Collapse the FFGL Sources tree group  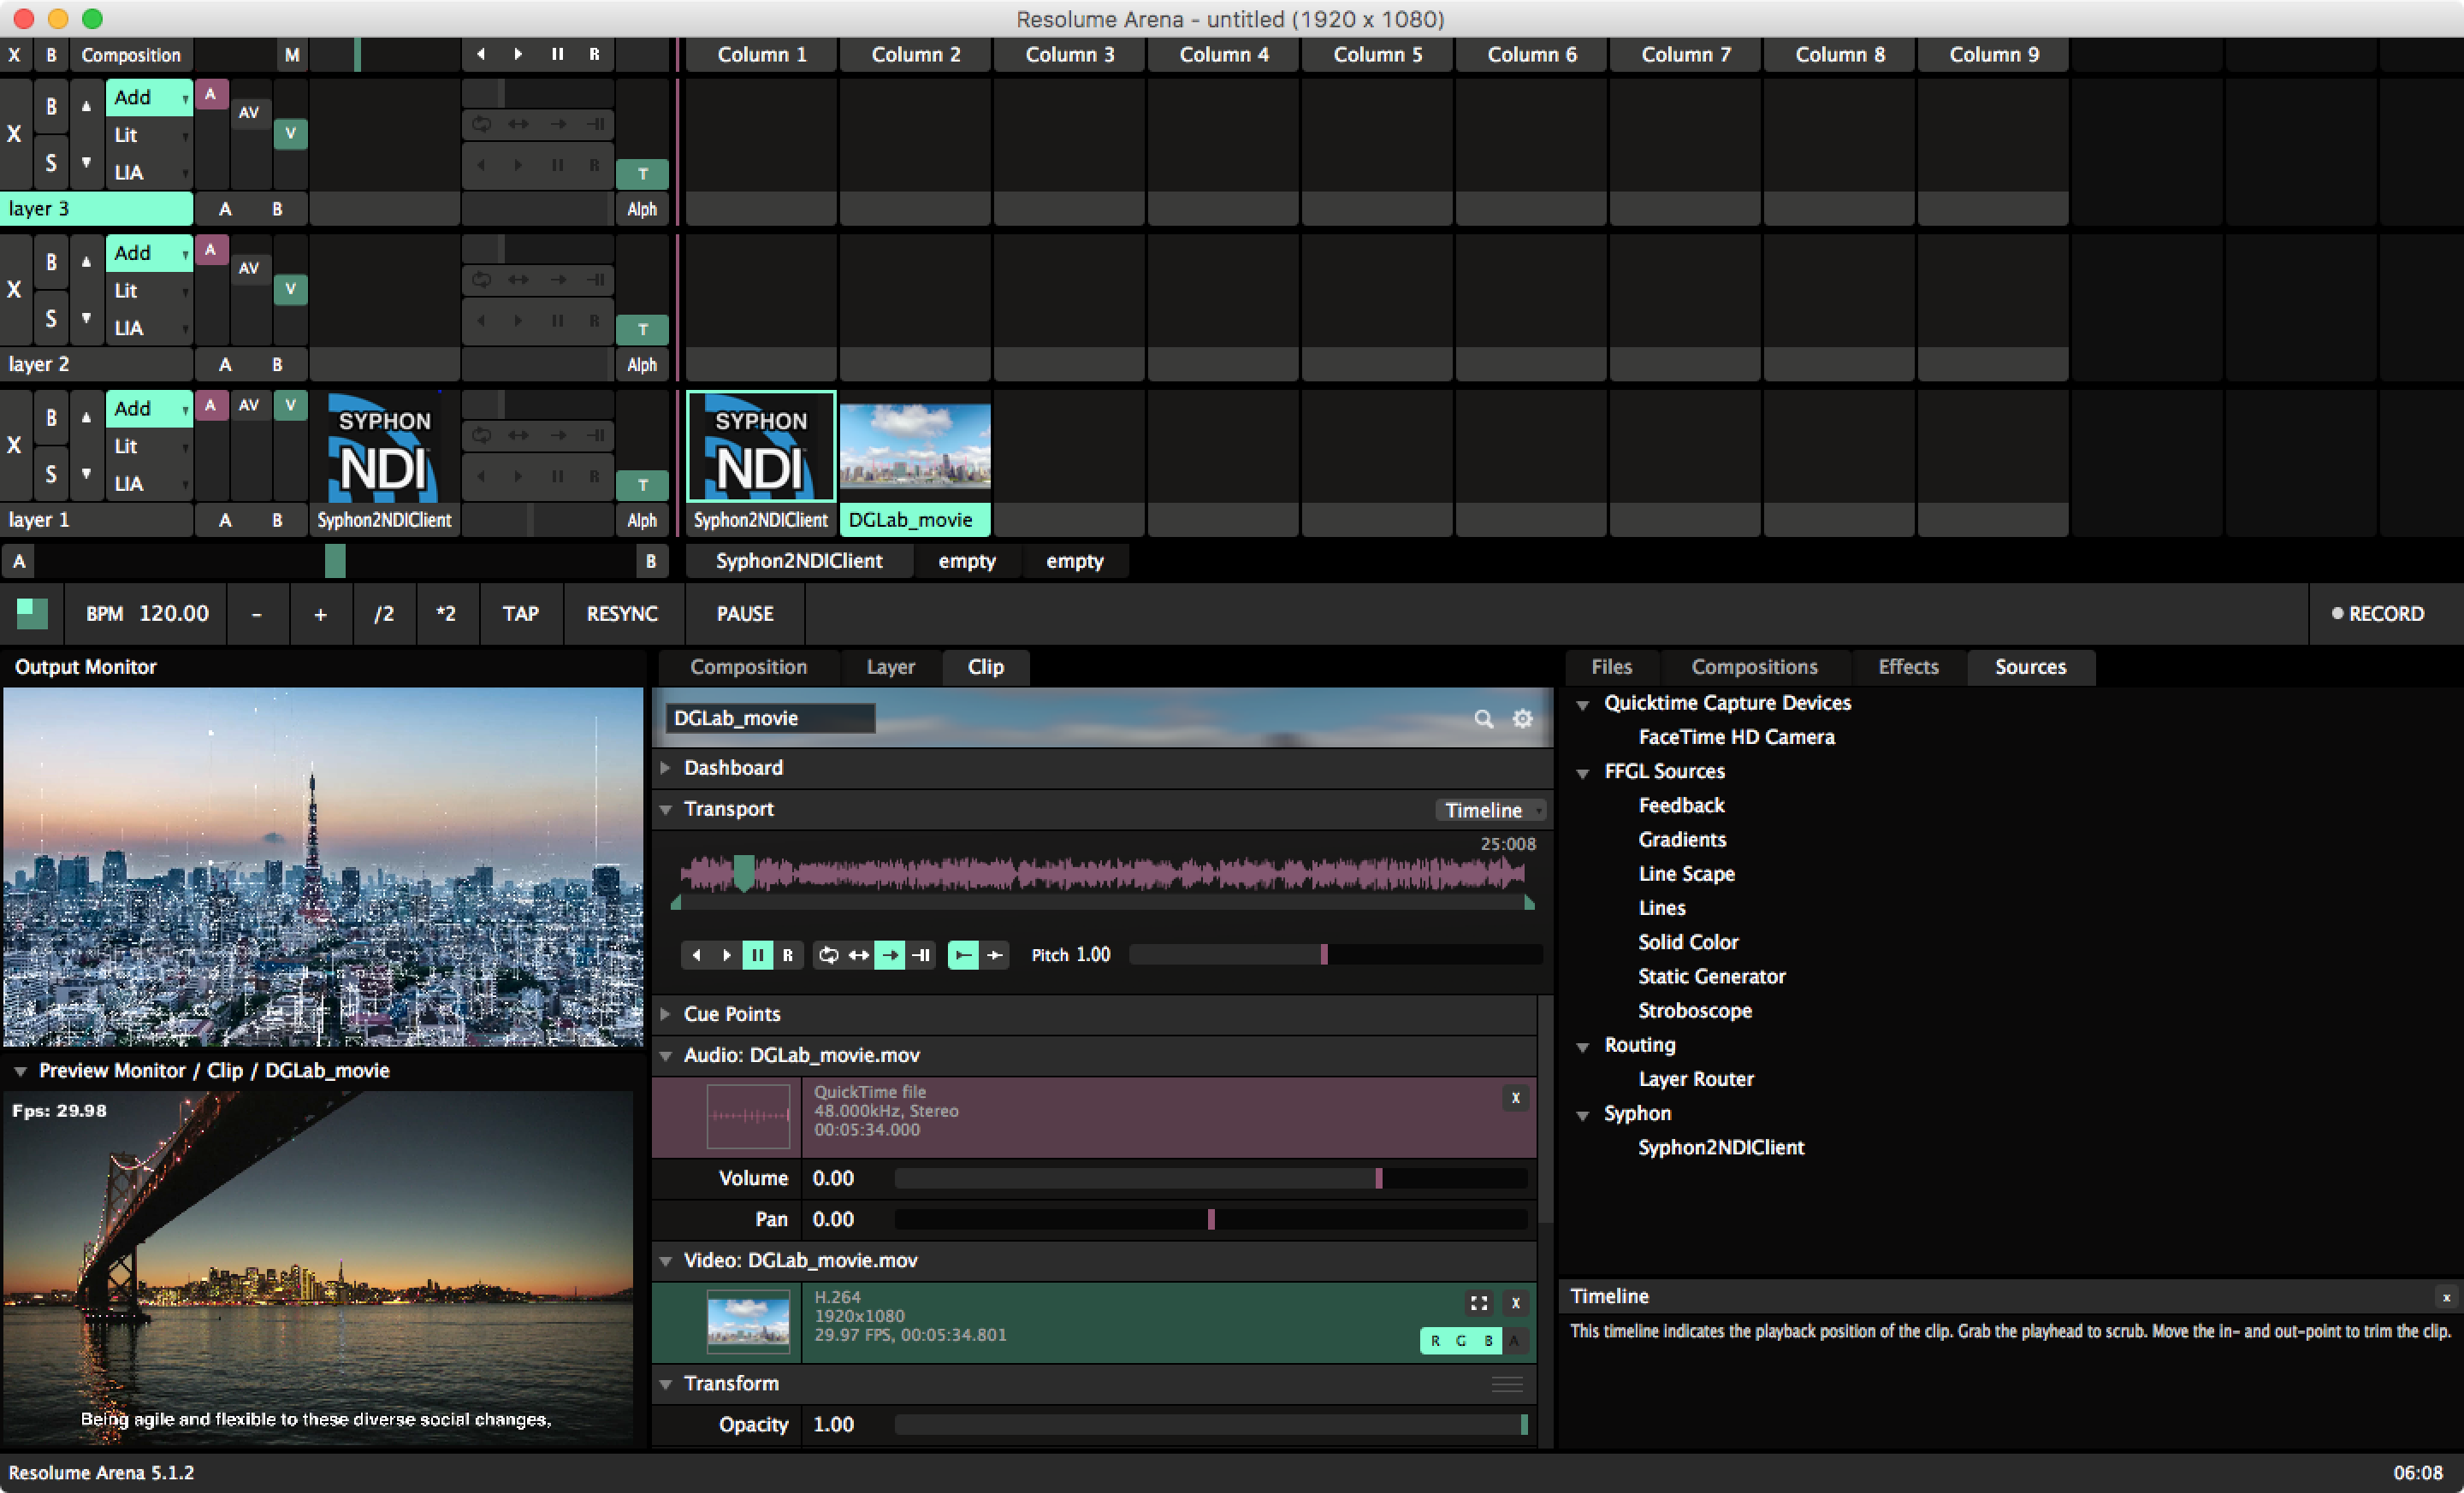click(1582, 772)
